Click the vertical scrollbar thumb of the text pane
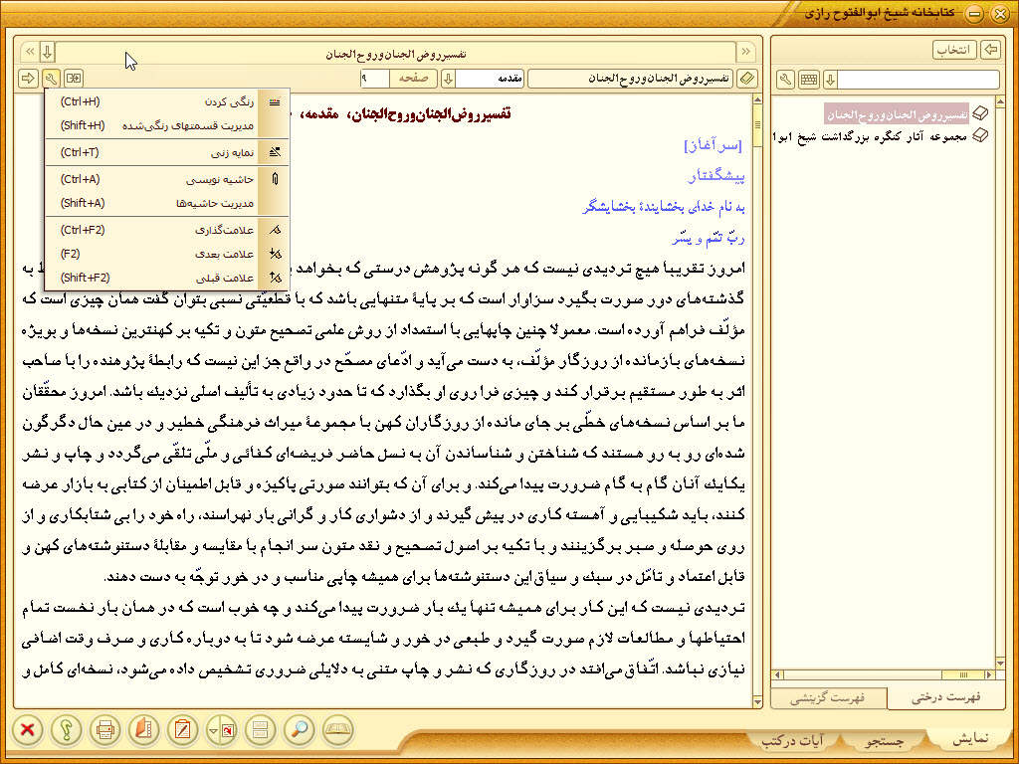 click(x=757, y=124)
